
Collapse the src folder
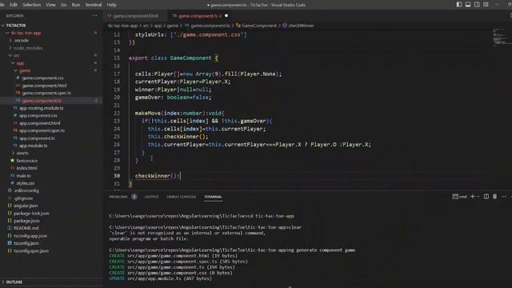[10, 55]
